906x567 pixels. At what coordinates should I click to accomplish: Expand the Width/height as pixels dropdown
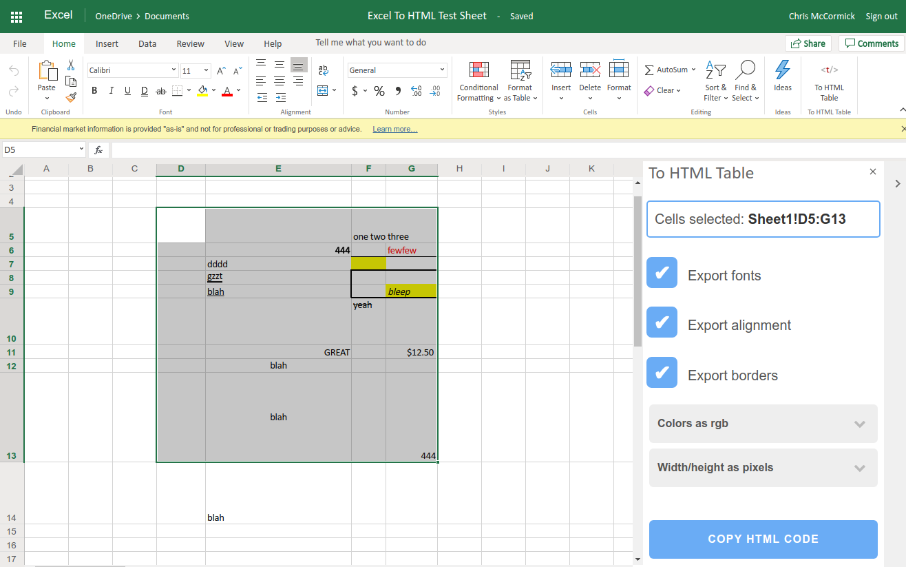click(x=762, y=467)
